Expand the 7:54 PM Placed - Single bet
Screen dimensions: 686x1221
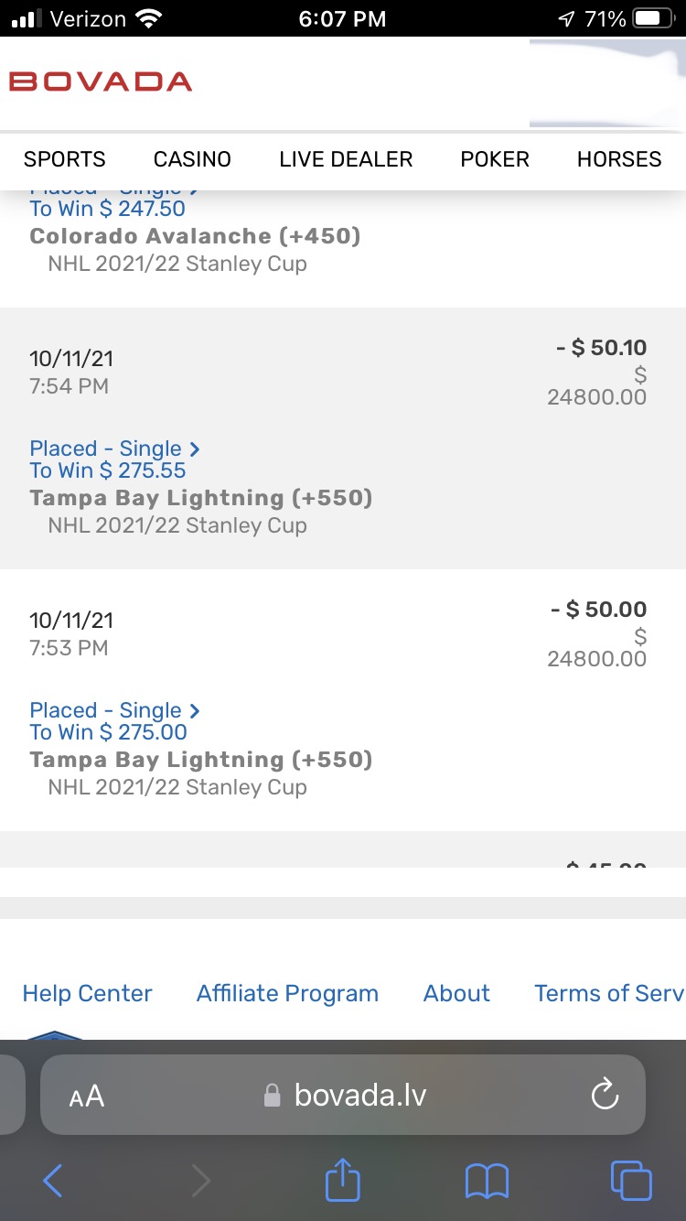pos(114,448)
